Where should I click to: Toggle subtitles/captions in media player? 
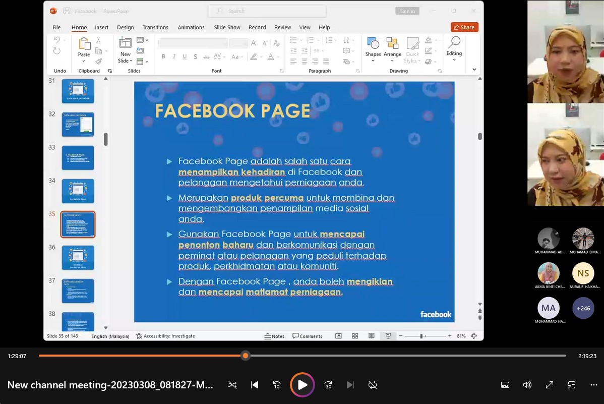click(x=505, y=385)
